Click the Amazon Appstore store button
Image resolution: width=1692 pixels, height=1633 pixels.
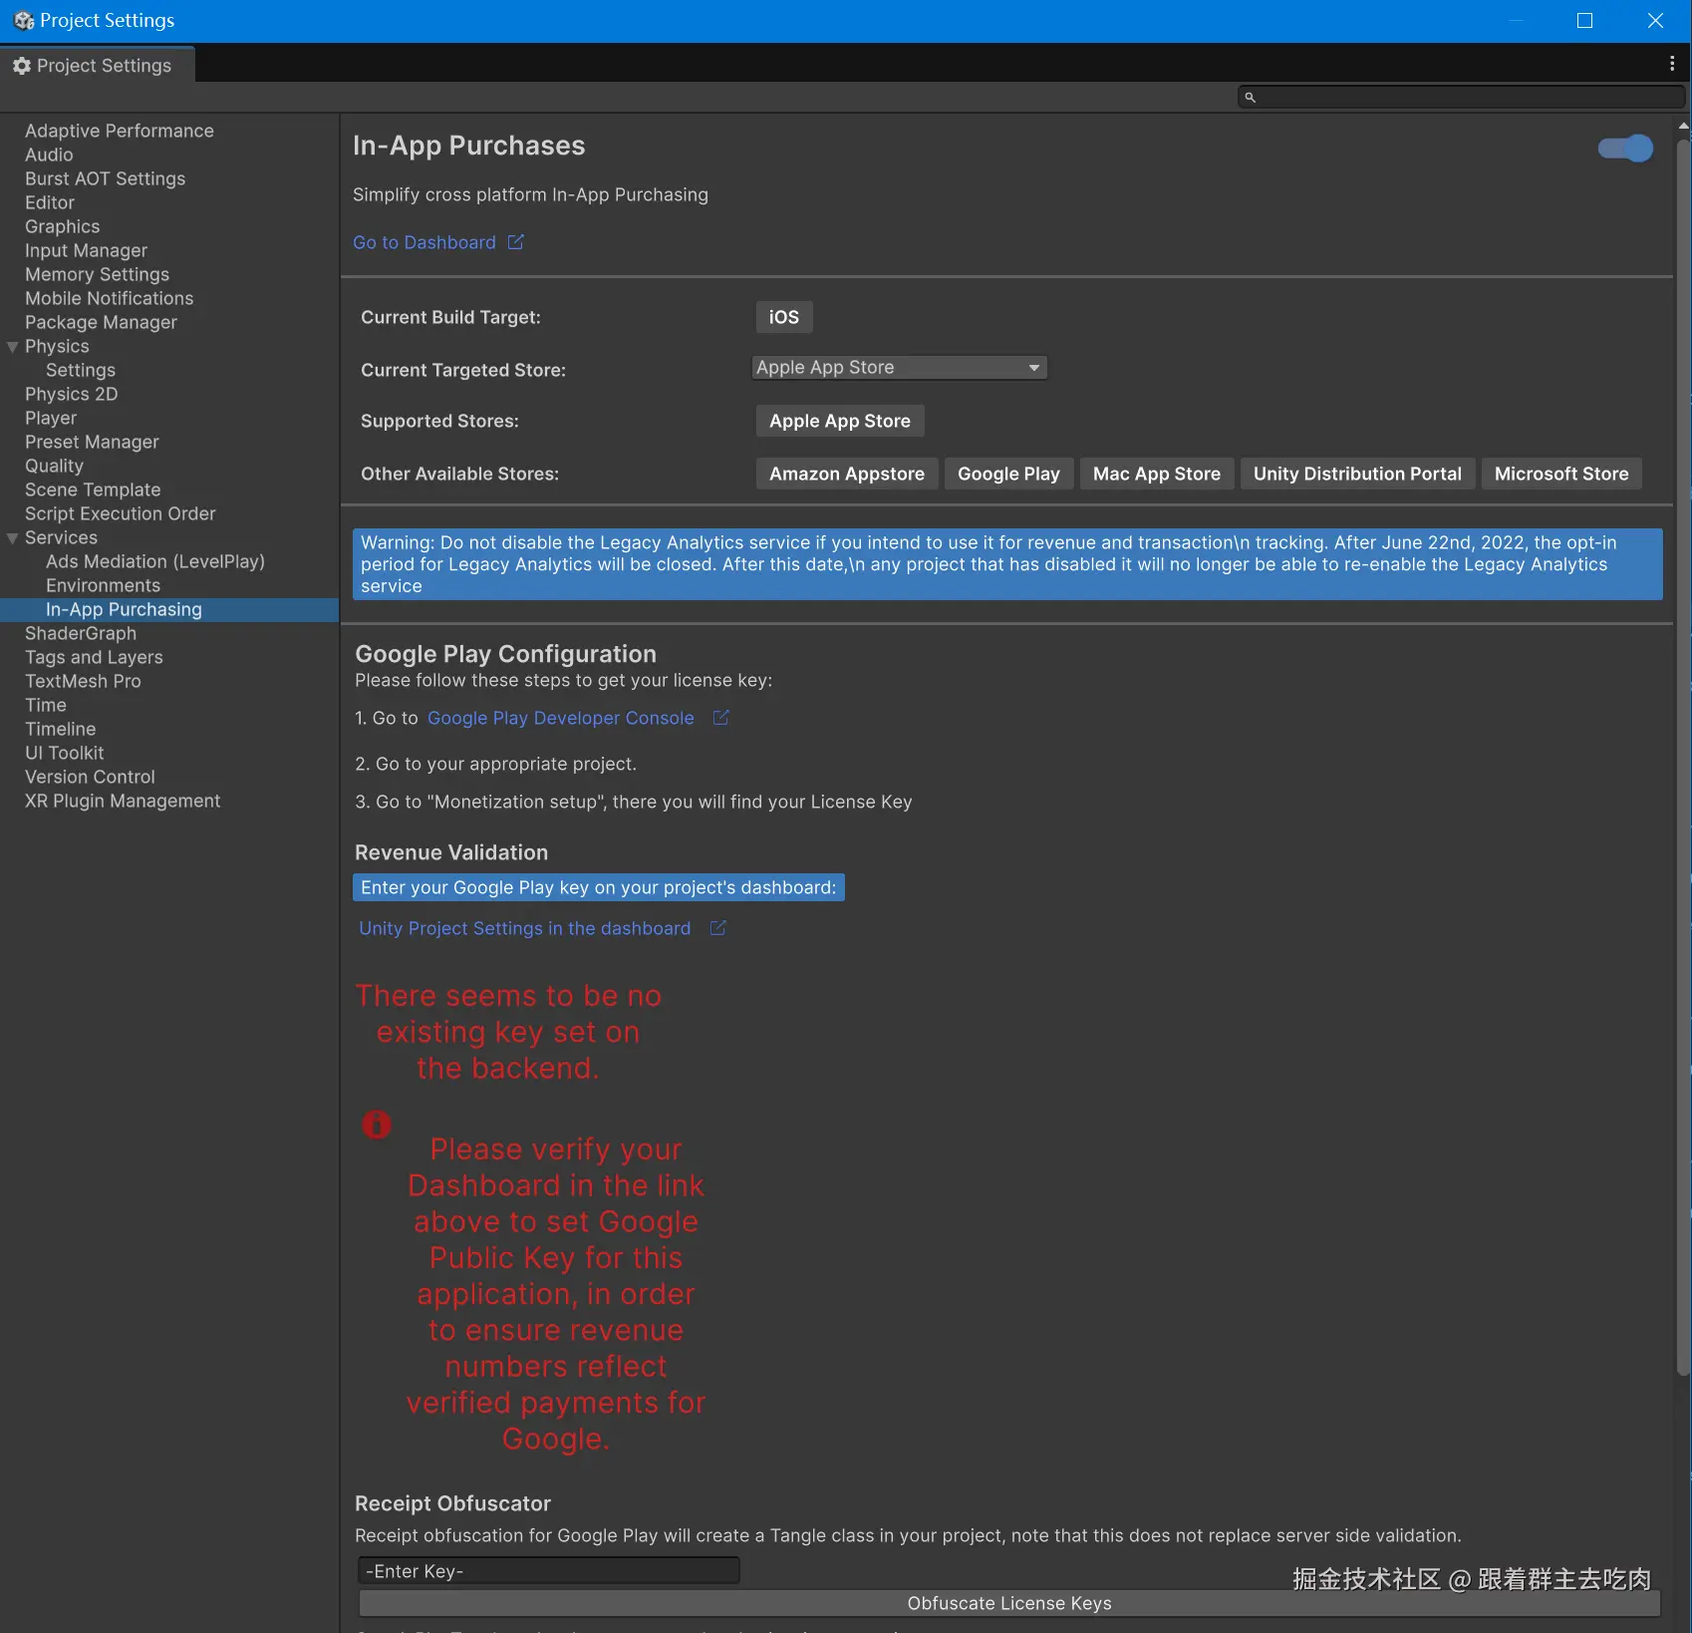(847, 474)
